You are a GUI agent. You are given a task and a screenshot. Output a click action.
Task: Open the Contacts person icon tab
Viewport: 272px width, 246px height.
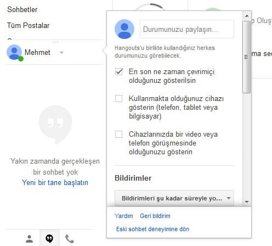click(29, 239)
